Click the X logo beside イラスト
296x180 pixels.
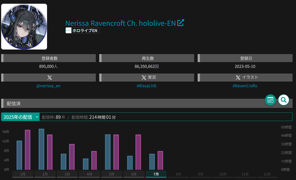point(238,77)
